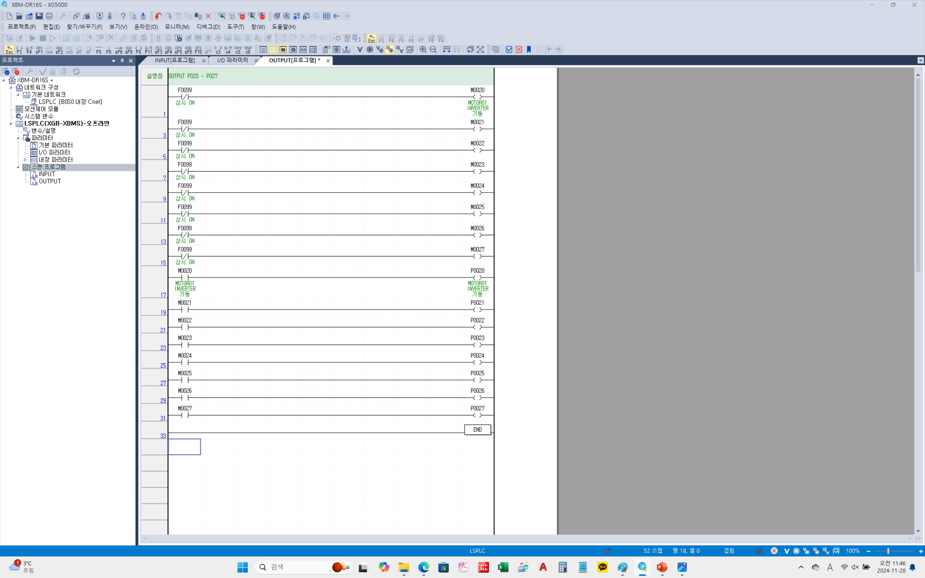Image resolution: width=925 pixels, height=578 pixels.
Task: Open the 프로젝트(P) menu
Action: click(x=22, y=27)
